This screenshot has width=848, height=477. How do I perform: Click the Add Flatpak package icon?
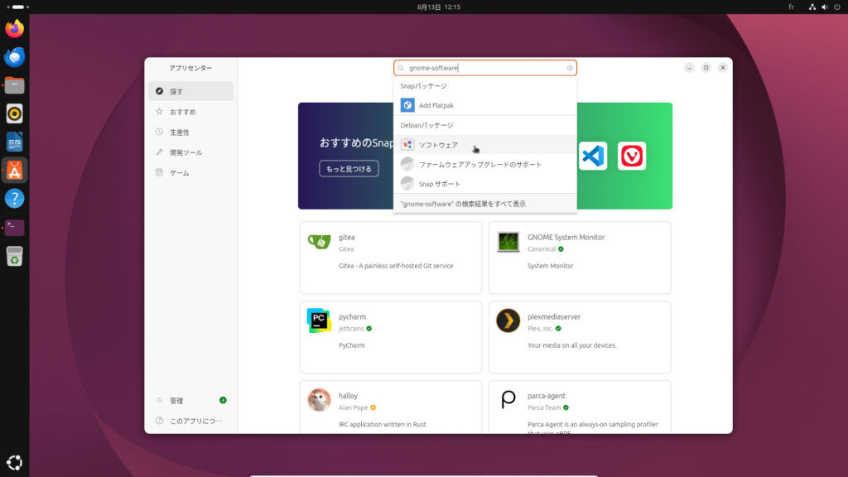click(x=407, y=105)
